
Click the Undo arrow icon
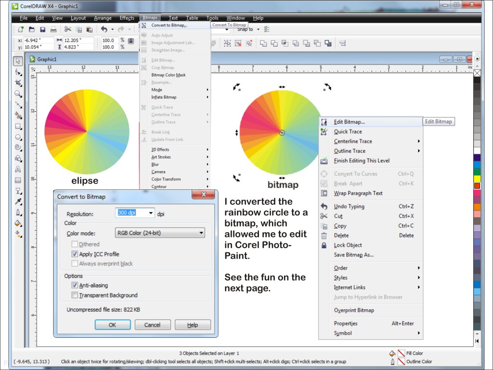104,29
